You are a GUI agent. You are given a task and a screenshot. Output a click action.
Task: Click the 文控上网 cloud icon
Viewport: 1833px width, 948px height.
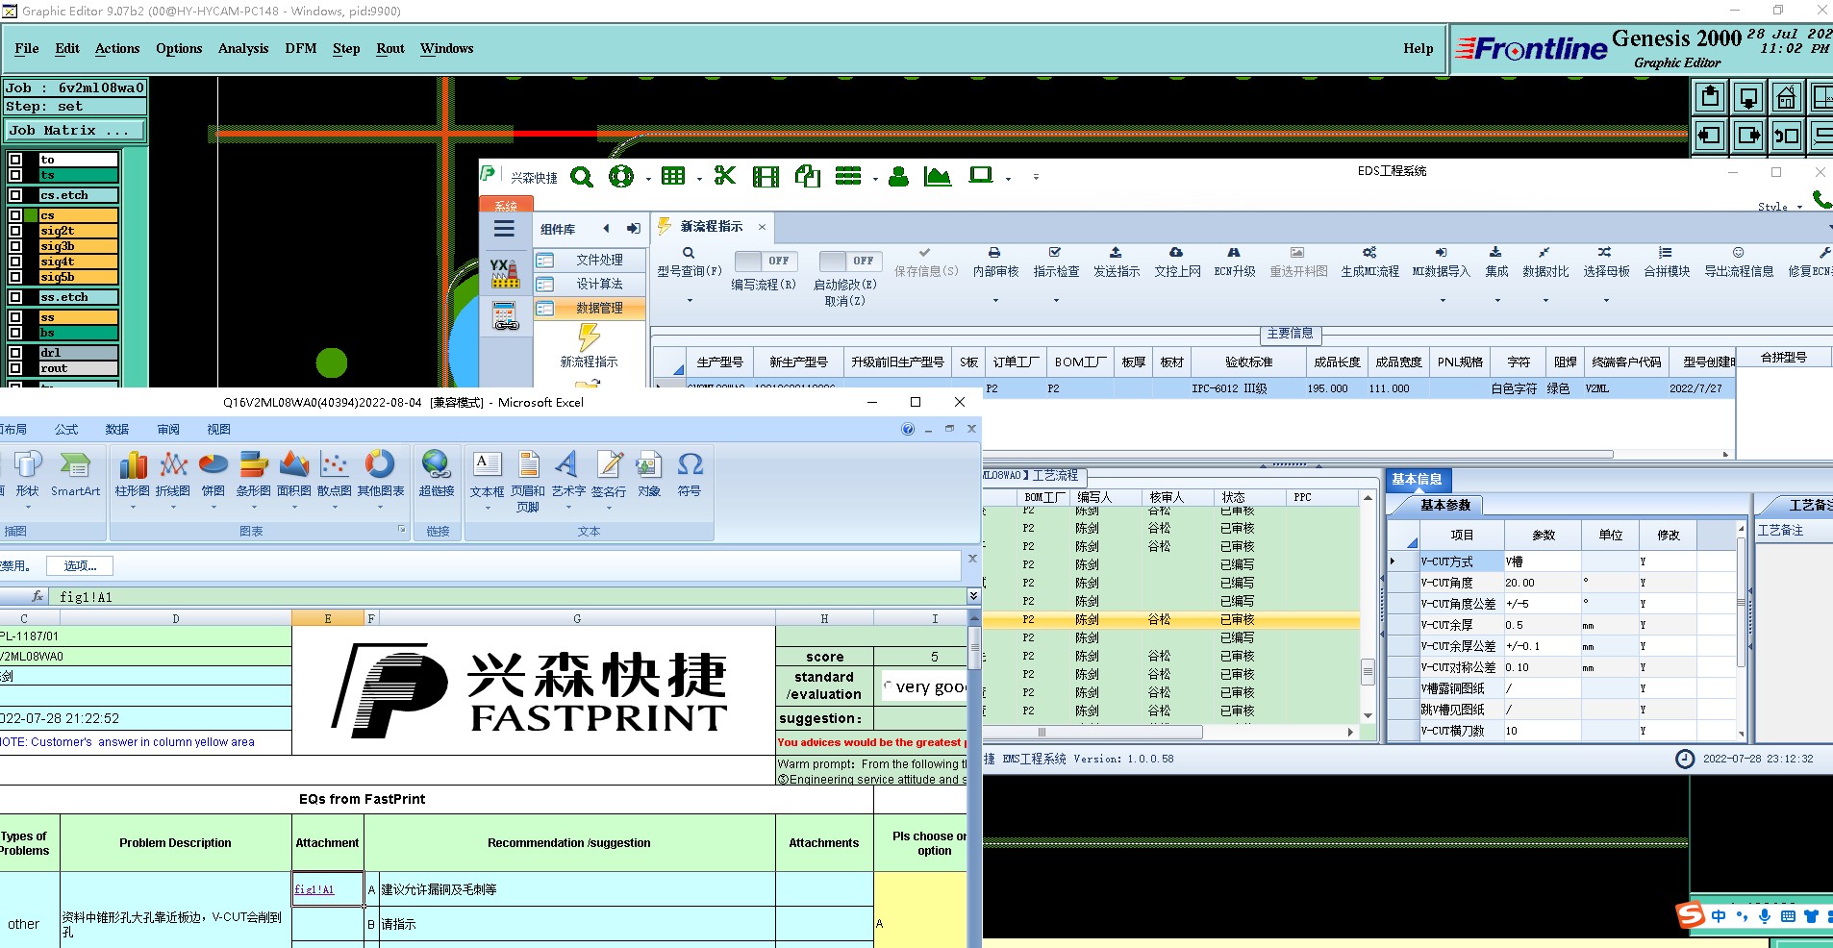coord(1176,252)
